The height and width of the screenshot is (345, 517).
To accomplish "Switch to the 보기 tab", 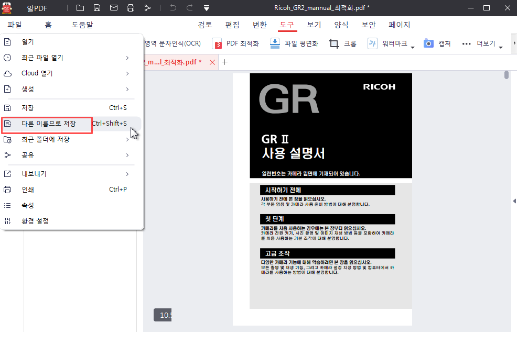I will coord(314,25).
